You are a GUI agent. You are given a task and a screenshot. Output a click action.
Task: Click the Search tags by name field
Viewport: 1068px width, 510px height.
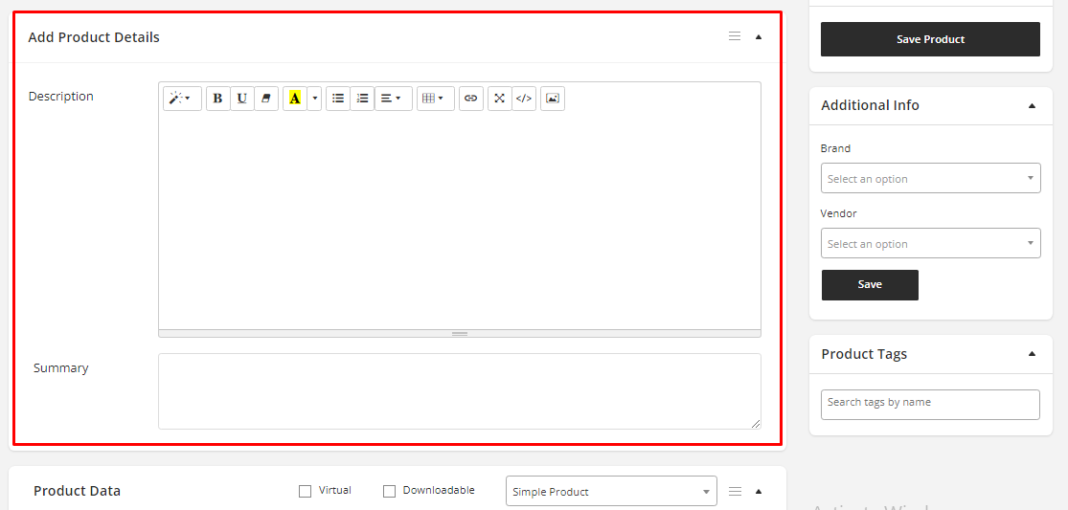click(930, 404)
